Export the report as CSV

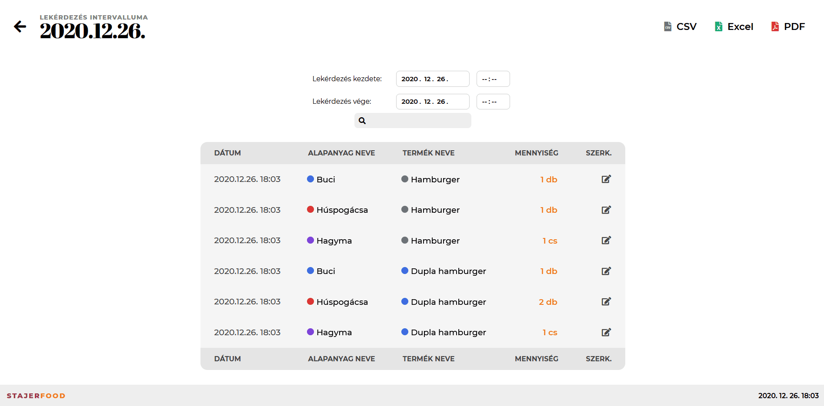tap(680, 26)
